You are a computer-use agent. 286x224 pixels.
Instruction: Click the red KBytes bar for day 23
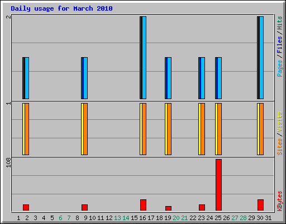tap(202, 207)
